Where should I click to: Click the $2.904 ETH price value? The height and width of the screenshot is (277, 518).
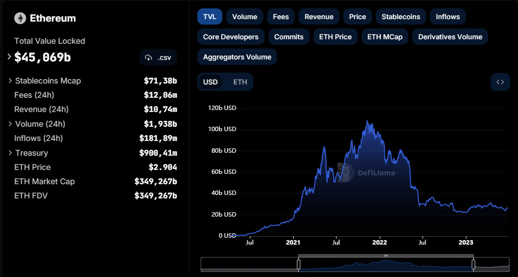pos(163,167)
